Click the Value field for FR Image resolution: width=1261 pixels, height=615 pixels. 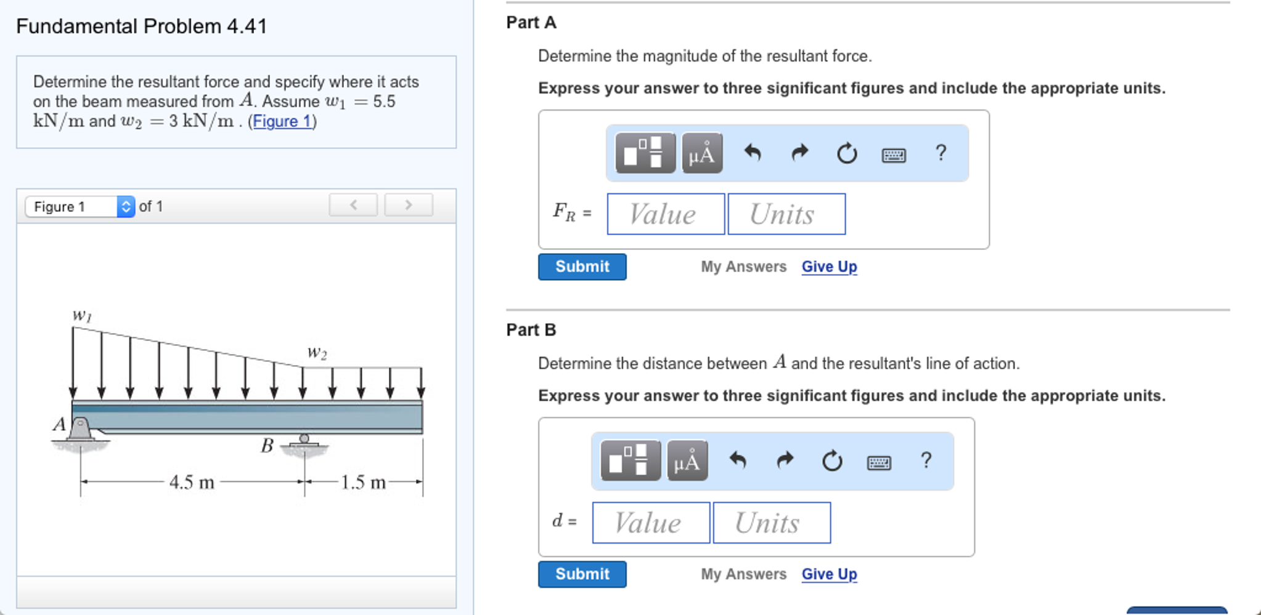pyautogui.click(x=665, y=214)
